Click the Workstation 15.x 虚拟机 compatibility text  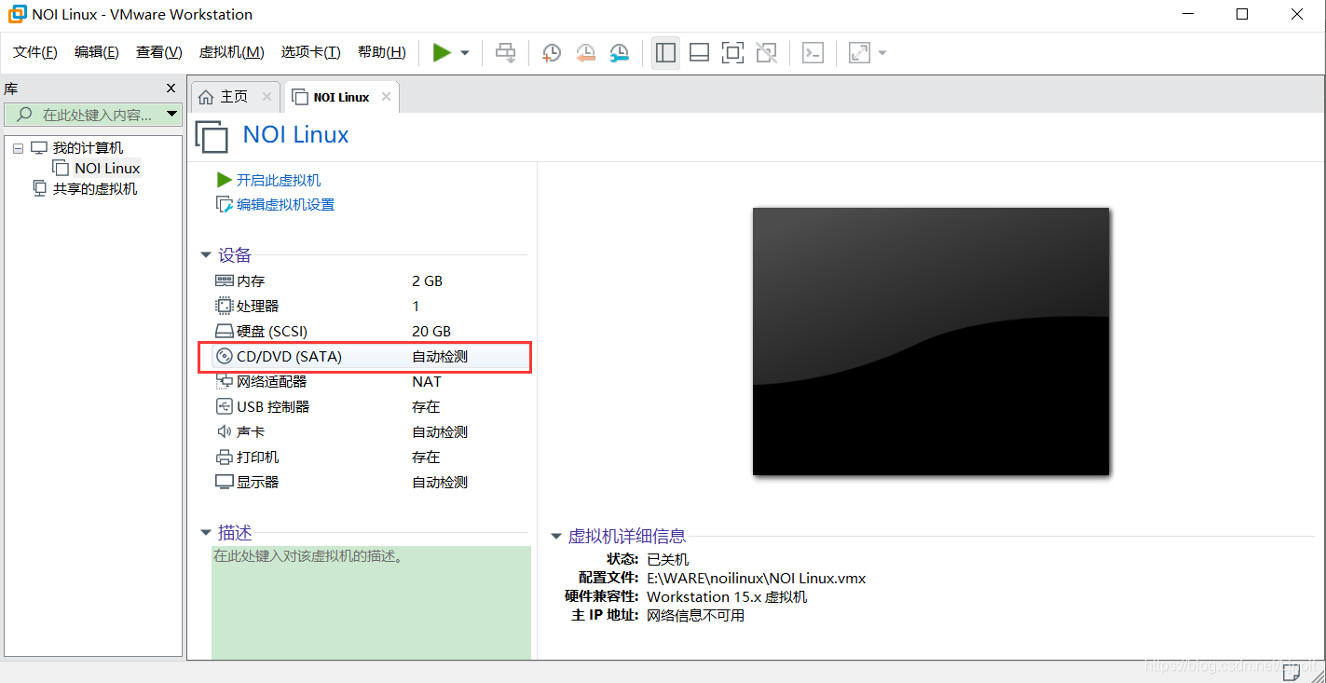point(727,597)
